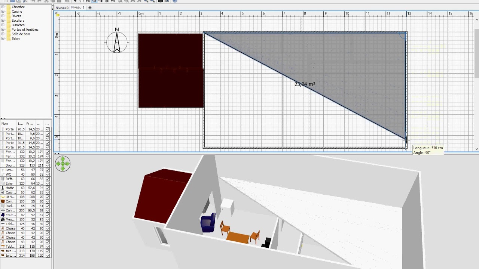The width and height of the screenshot is (479, 269).
Task: Toggle the checkbox on the Hotte row
Action: point(48,188)
